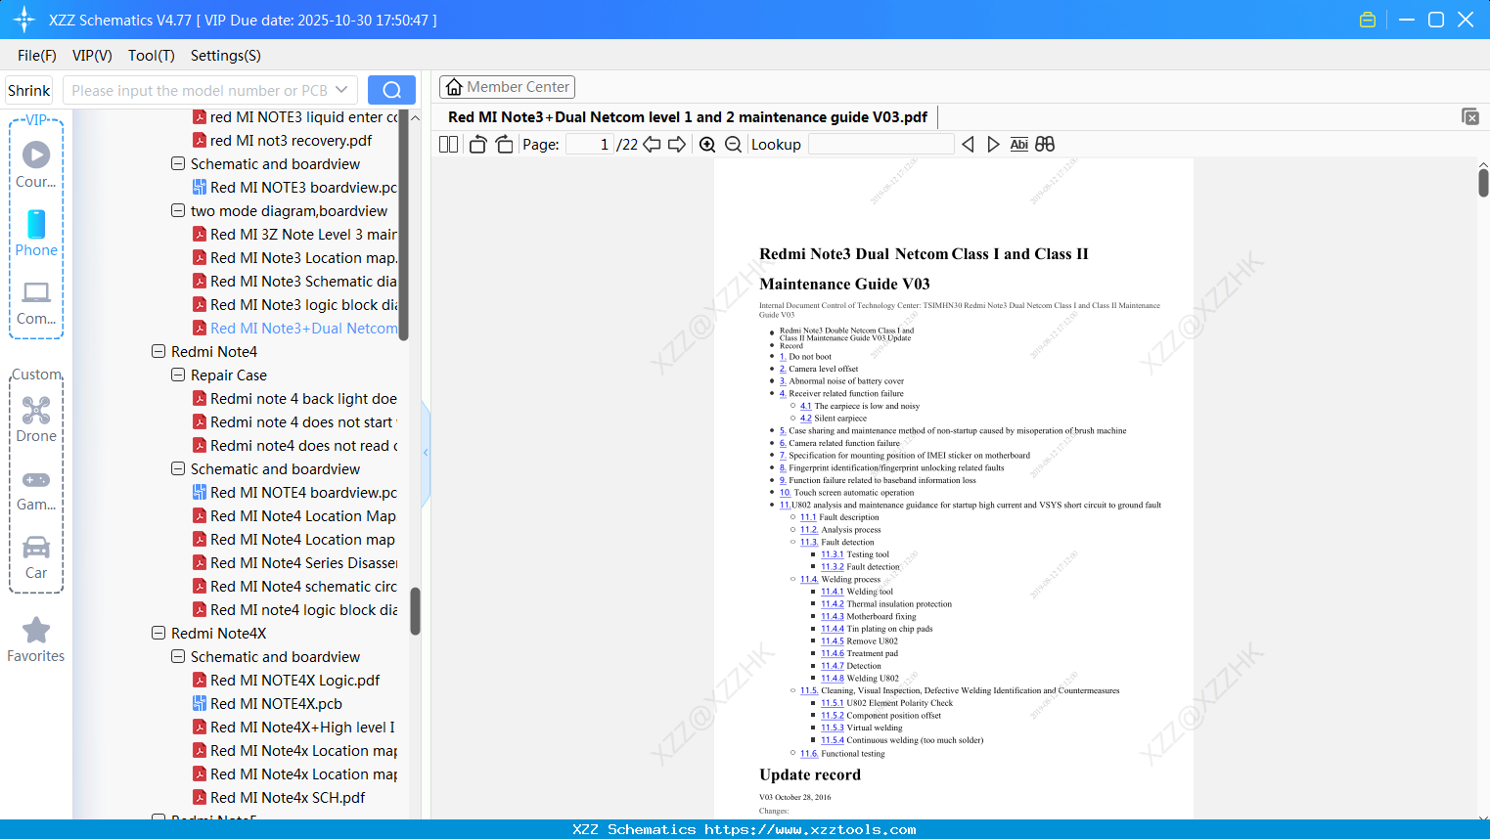The image size is (1490, 839).
Task: Select the Car category in sidebar
Action: coord(36,557)
